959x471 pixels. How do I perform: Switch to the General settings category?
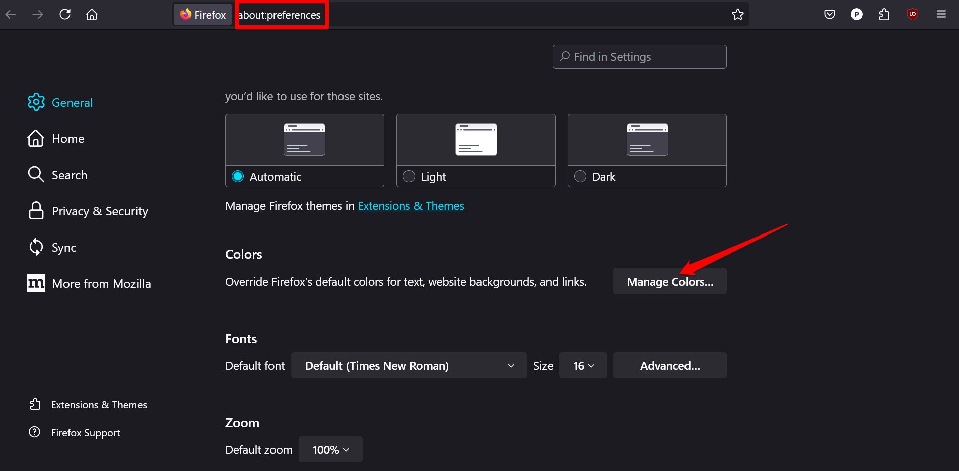[73, 103]
